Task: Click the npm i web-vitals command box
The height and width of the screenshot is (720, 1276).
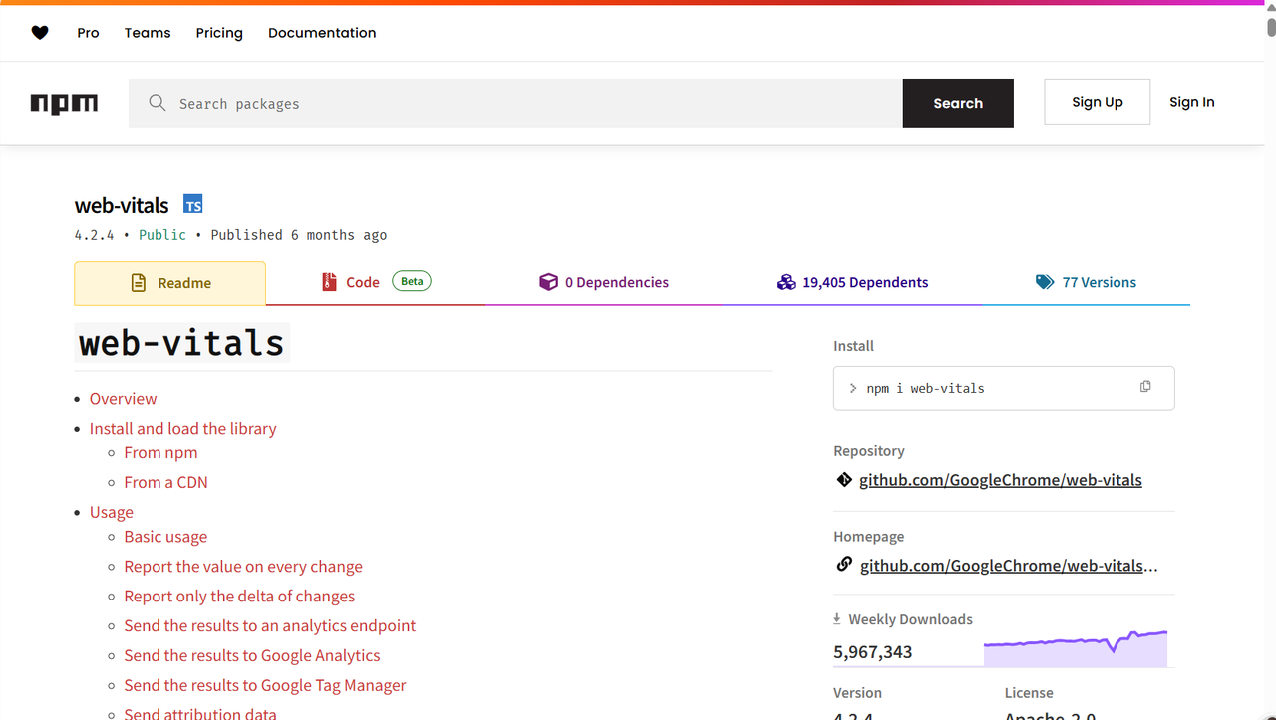Action: point(1004,388)
